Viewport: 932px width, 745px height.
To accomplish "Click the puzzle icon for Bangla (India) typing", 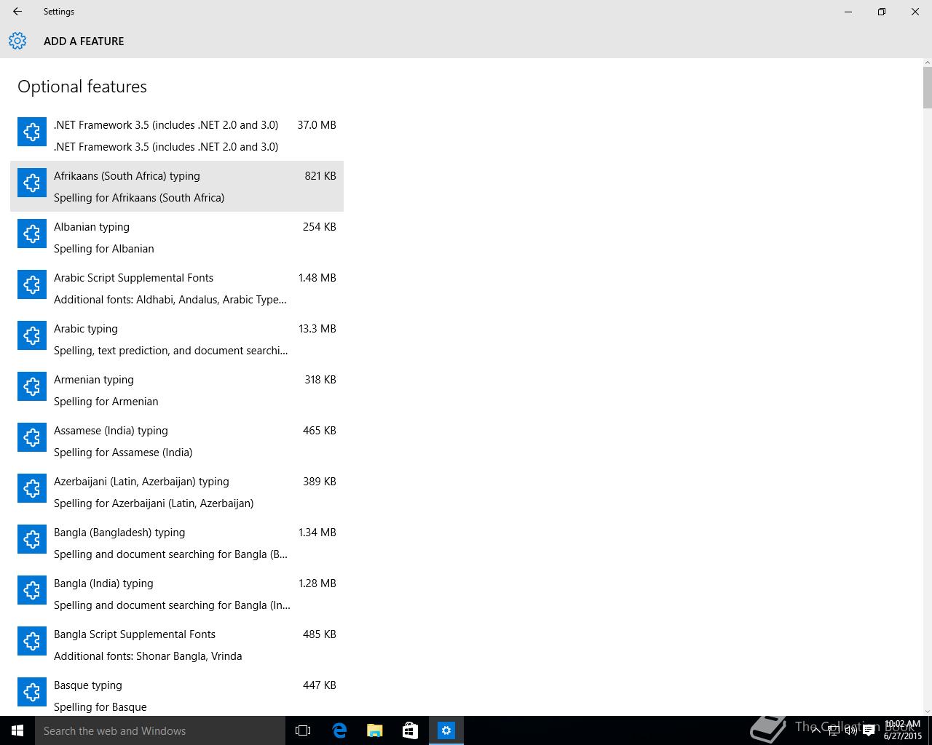I will [32, 590].
